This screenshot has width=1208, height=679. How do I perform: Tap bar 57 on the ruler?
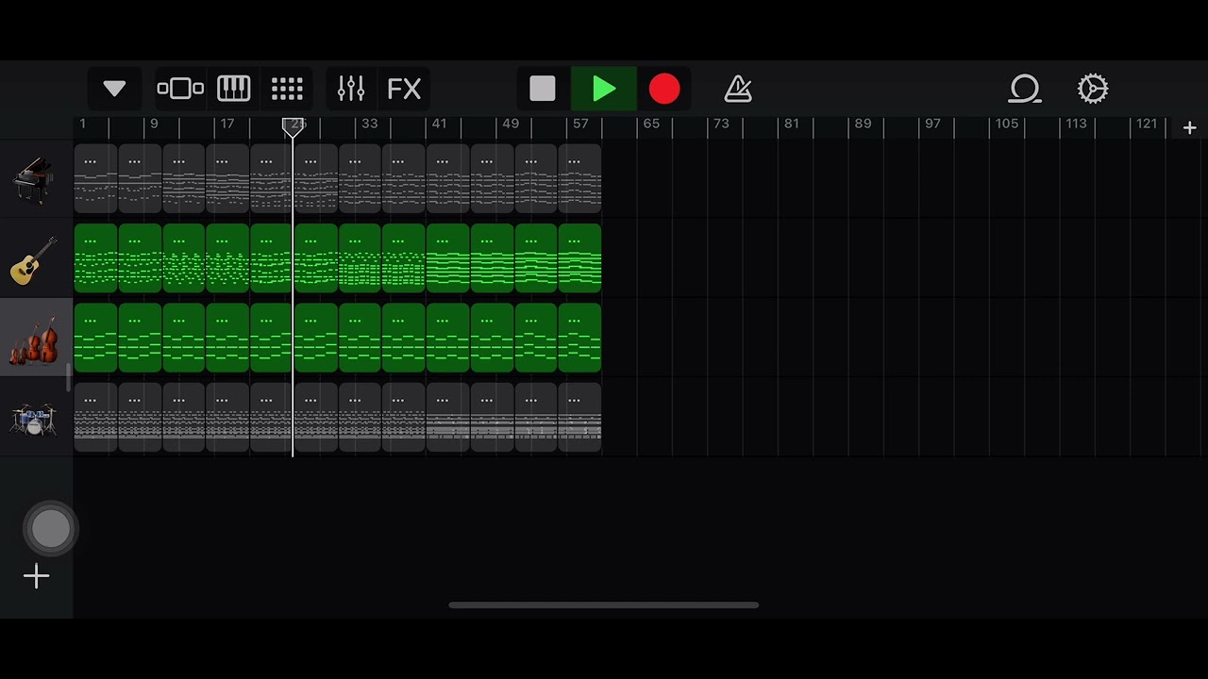[580, 124]
